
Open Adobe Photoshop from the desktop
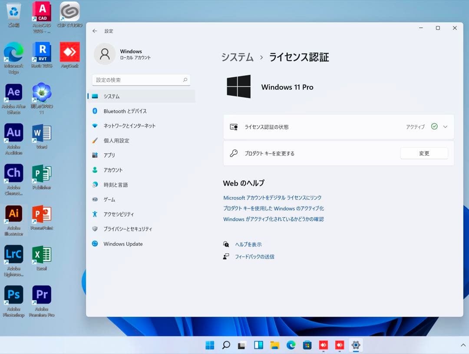pos(13,295)
